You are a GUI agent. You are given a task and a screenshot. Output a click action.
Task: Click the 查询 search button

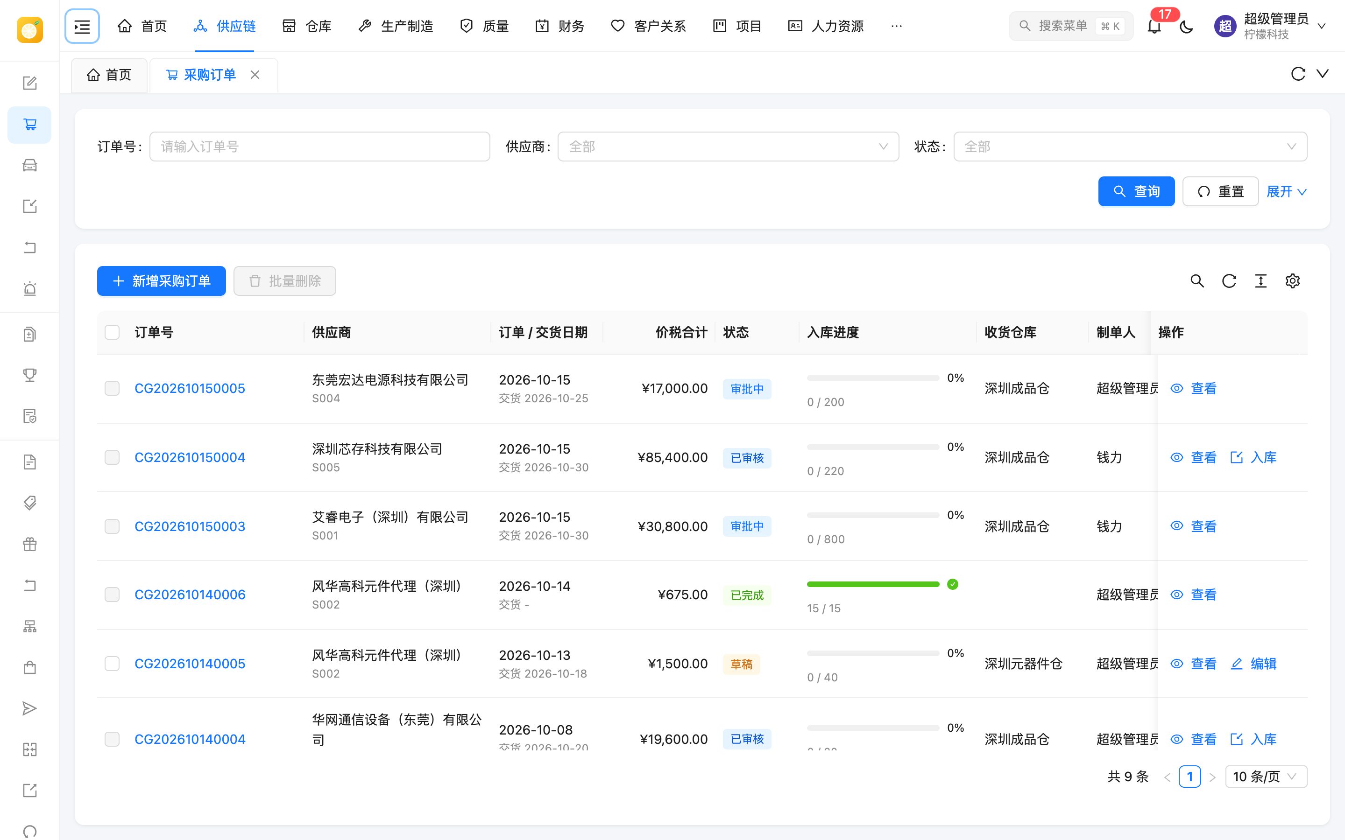1136,192
